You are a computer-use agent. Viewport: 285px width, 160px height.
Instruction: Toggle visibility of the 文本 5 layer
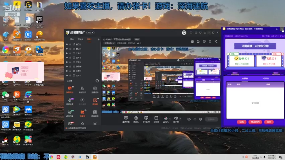pyautogui.click(x=67, y=58)
